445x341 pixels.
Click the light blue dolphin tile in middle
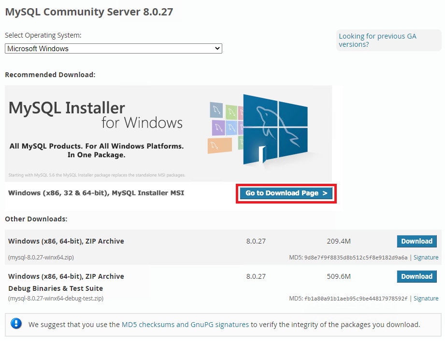click(x=232, y=127)
